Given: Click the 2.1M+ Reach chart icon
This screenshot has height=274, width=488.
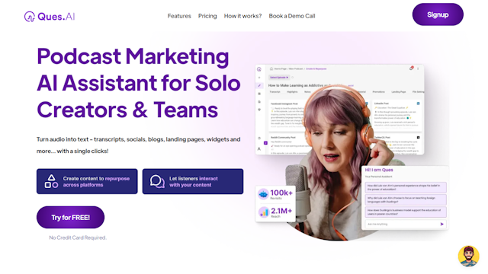Looking at the screenshot, I should pos(264,212).
